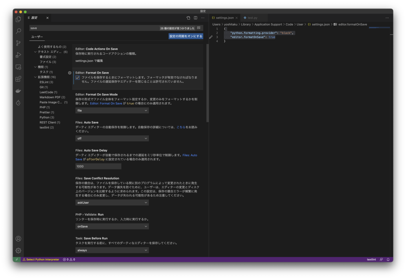Click the 'Files: Auto Save' link in description

(189, 155)
